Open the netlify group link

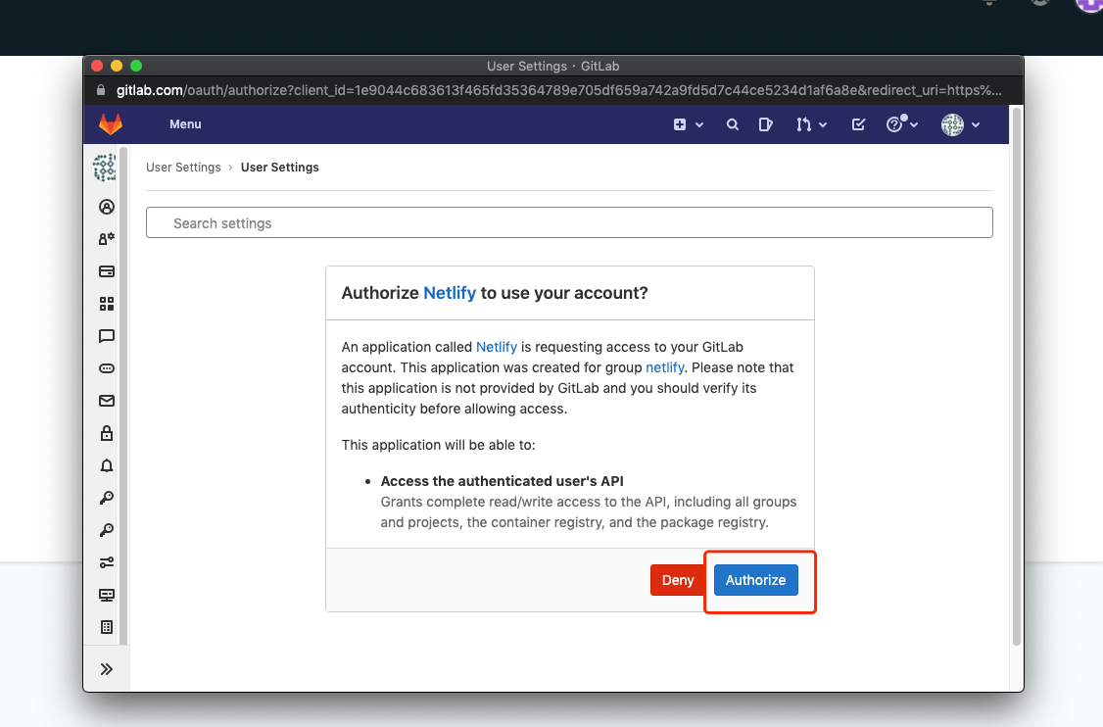click(x=665, y=367)
